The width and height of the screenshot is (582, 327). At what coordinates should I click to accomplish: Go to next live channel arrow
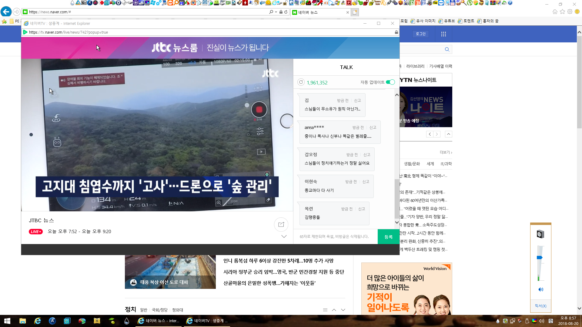point(437,134)
